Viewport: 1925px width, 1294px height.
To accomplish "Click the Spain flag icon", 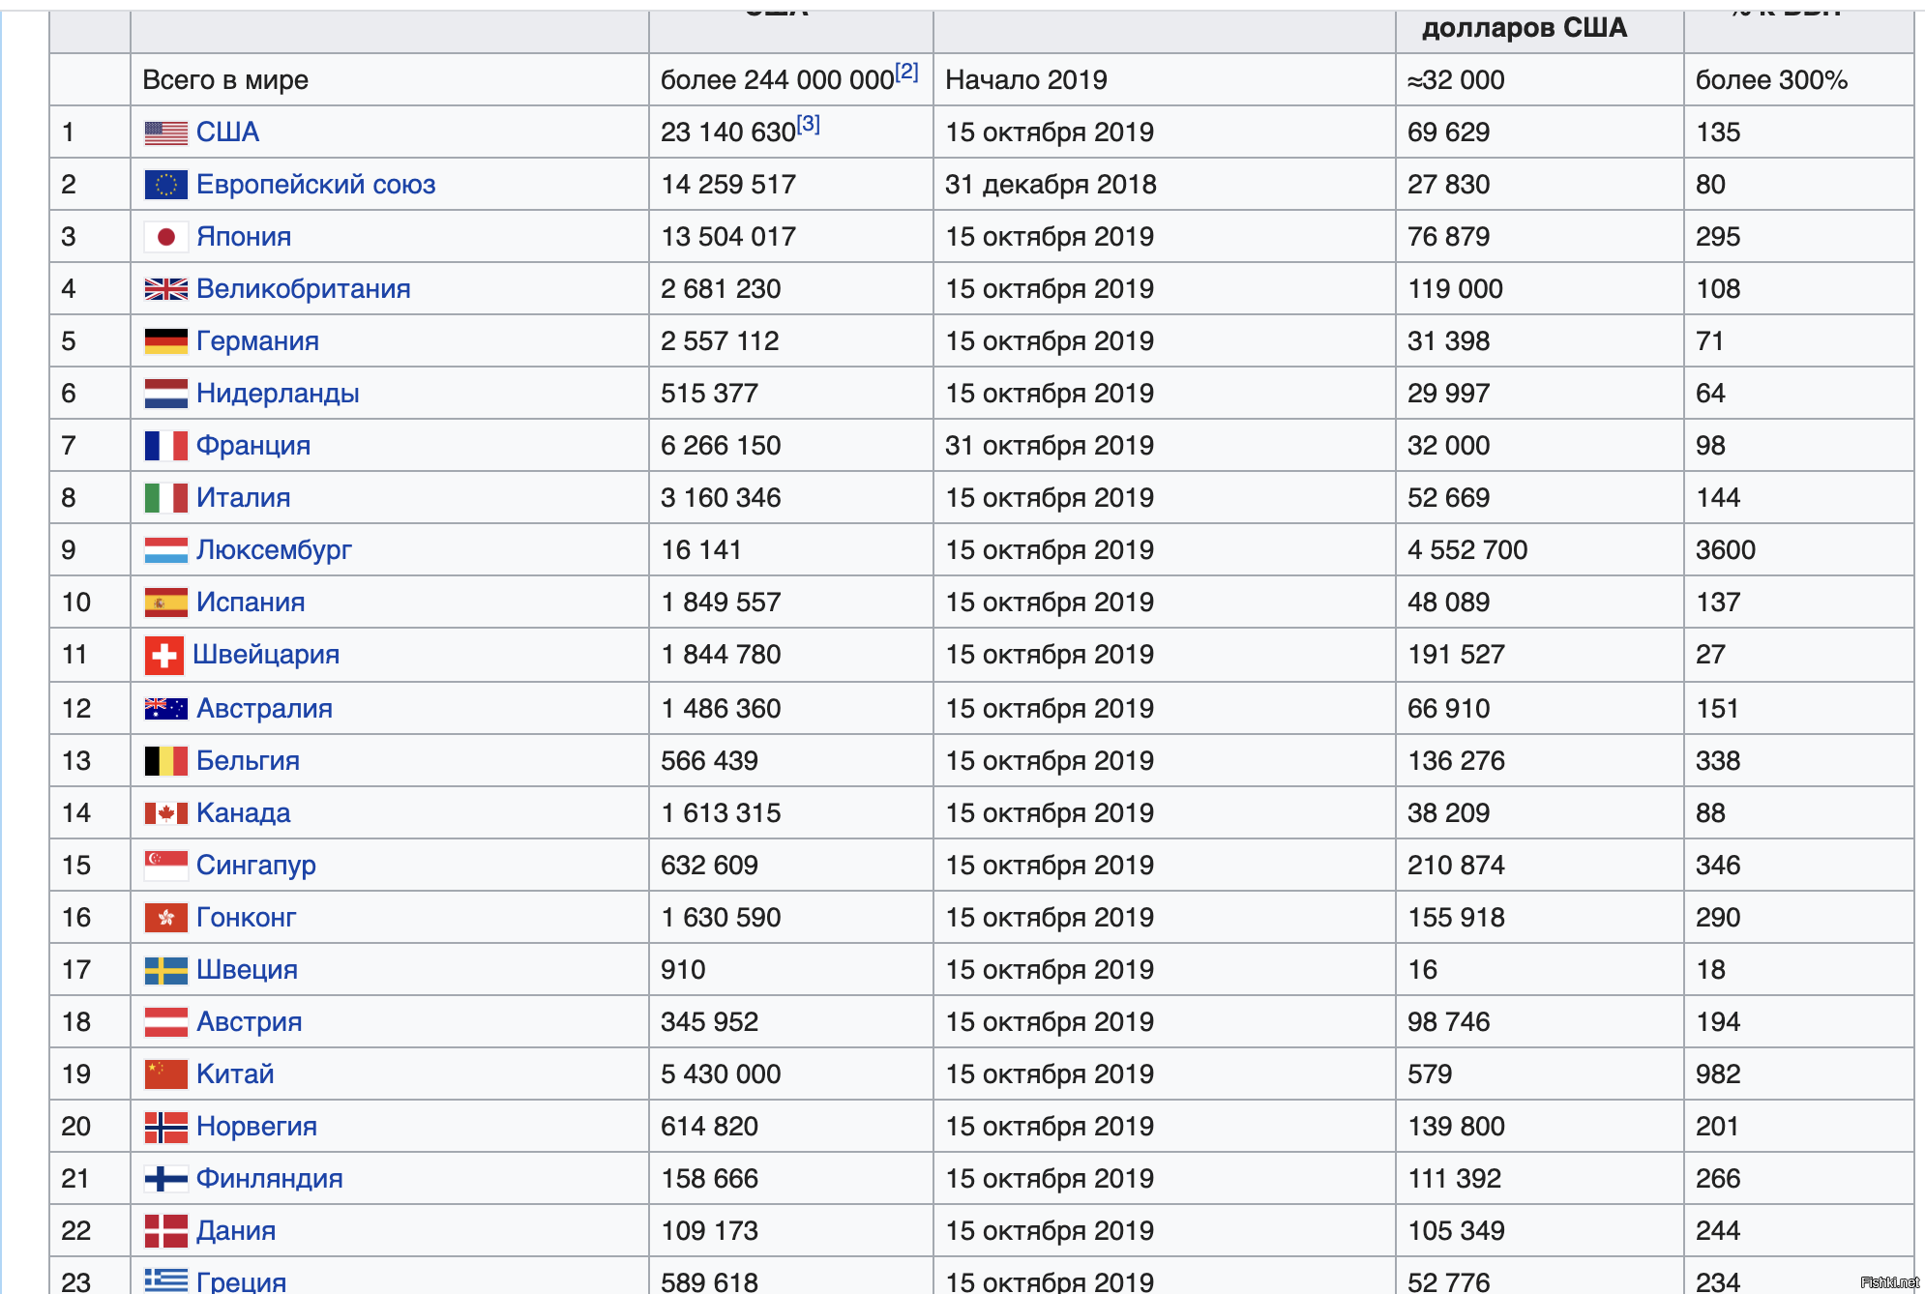I will (165, 603).
